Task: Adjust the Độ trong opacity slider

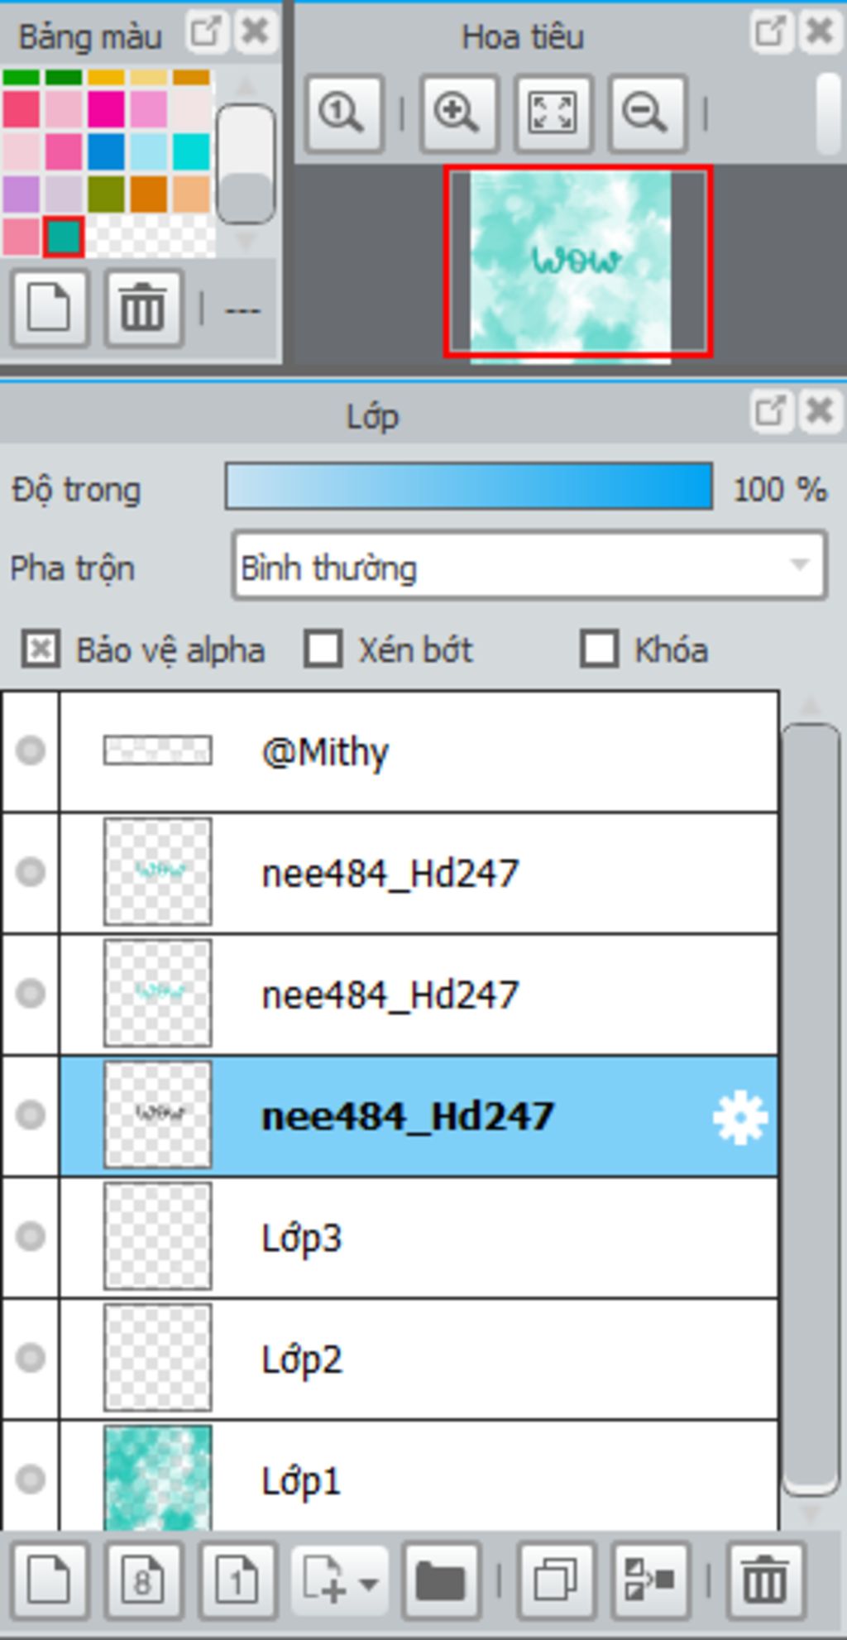Action: (469, 487)
